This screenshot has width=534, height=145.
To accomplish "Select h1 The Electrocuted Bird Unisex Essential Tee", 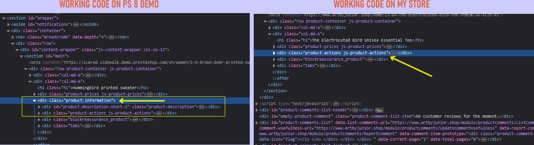I will point(350,40).
